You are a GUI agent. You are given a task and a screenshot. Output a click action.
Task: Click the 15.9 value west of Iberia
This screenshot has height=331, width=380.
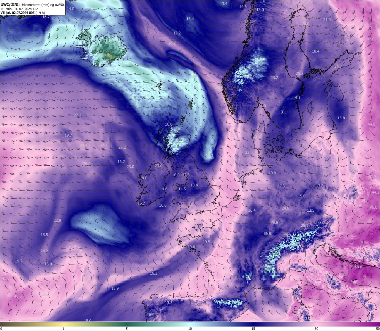click(x=115, y=288)
